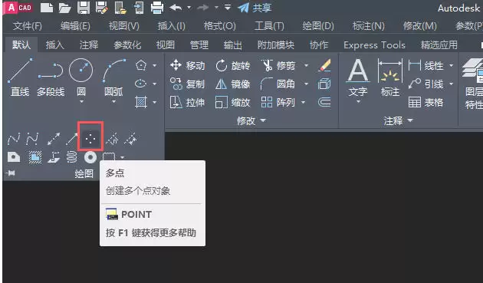The height and width of the screenshot is (283, 483).
Task: Click the ray tool icon
Action: pyautogui.click(x=71, y=139)
